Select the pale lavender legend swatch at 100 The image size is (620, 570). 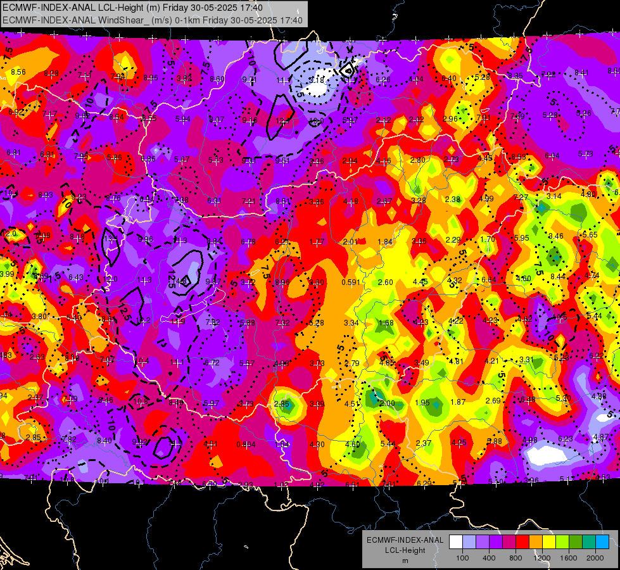(x=469, y=542)
